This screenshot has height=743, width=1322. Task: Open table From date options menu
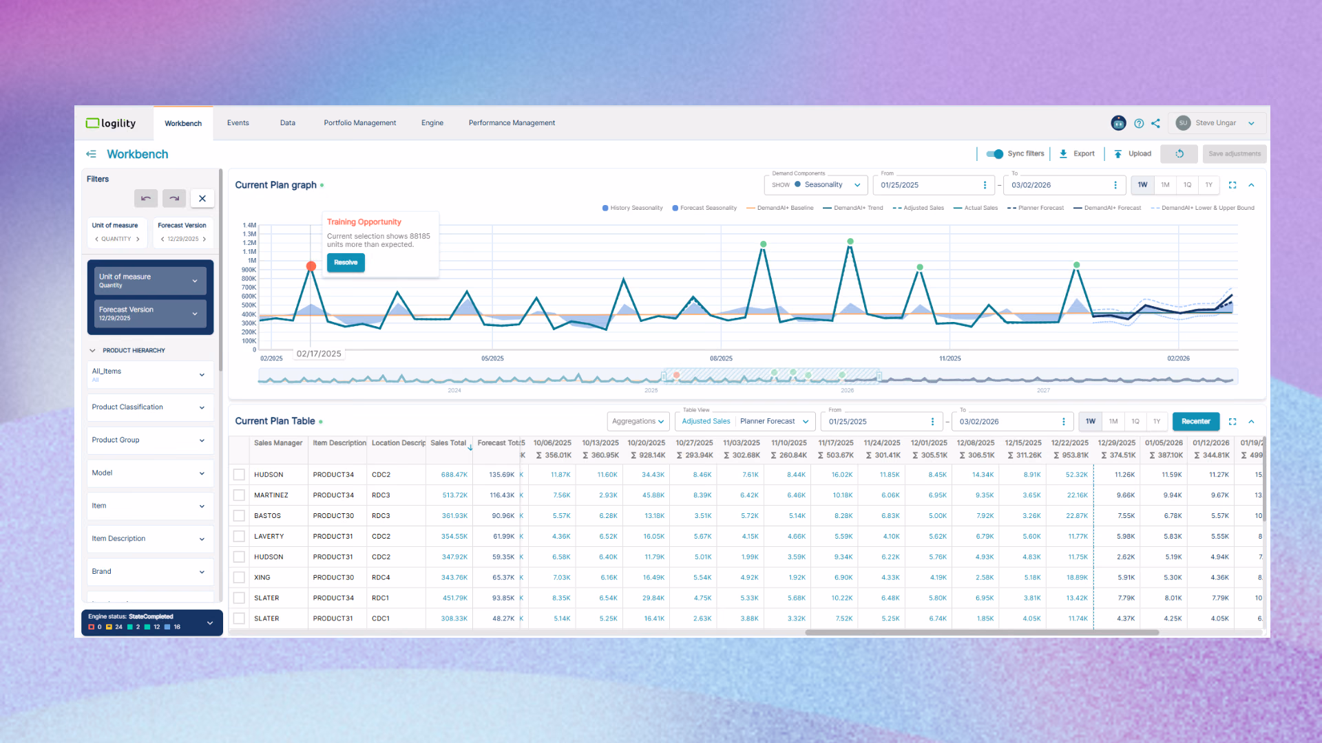[933, 422]
